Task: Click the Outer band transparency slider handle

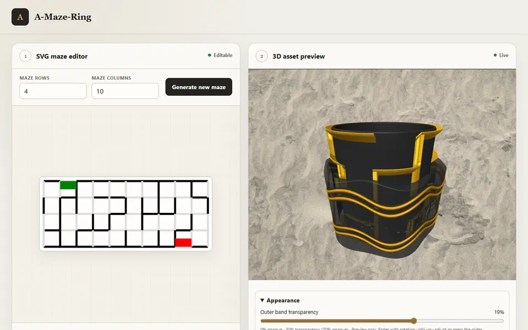Action: coord(414,321)
